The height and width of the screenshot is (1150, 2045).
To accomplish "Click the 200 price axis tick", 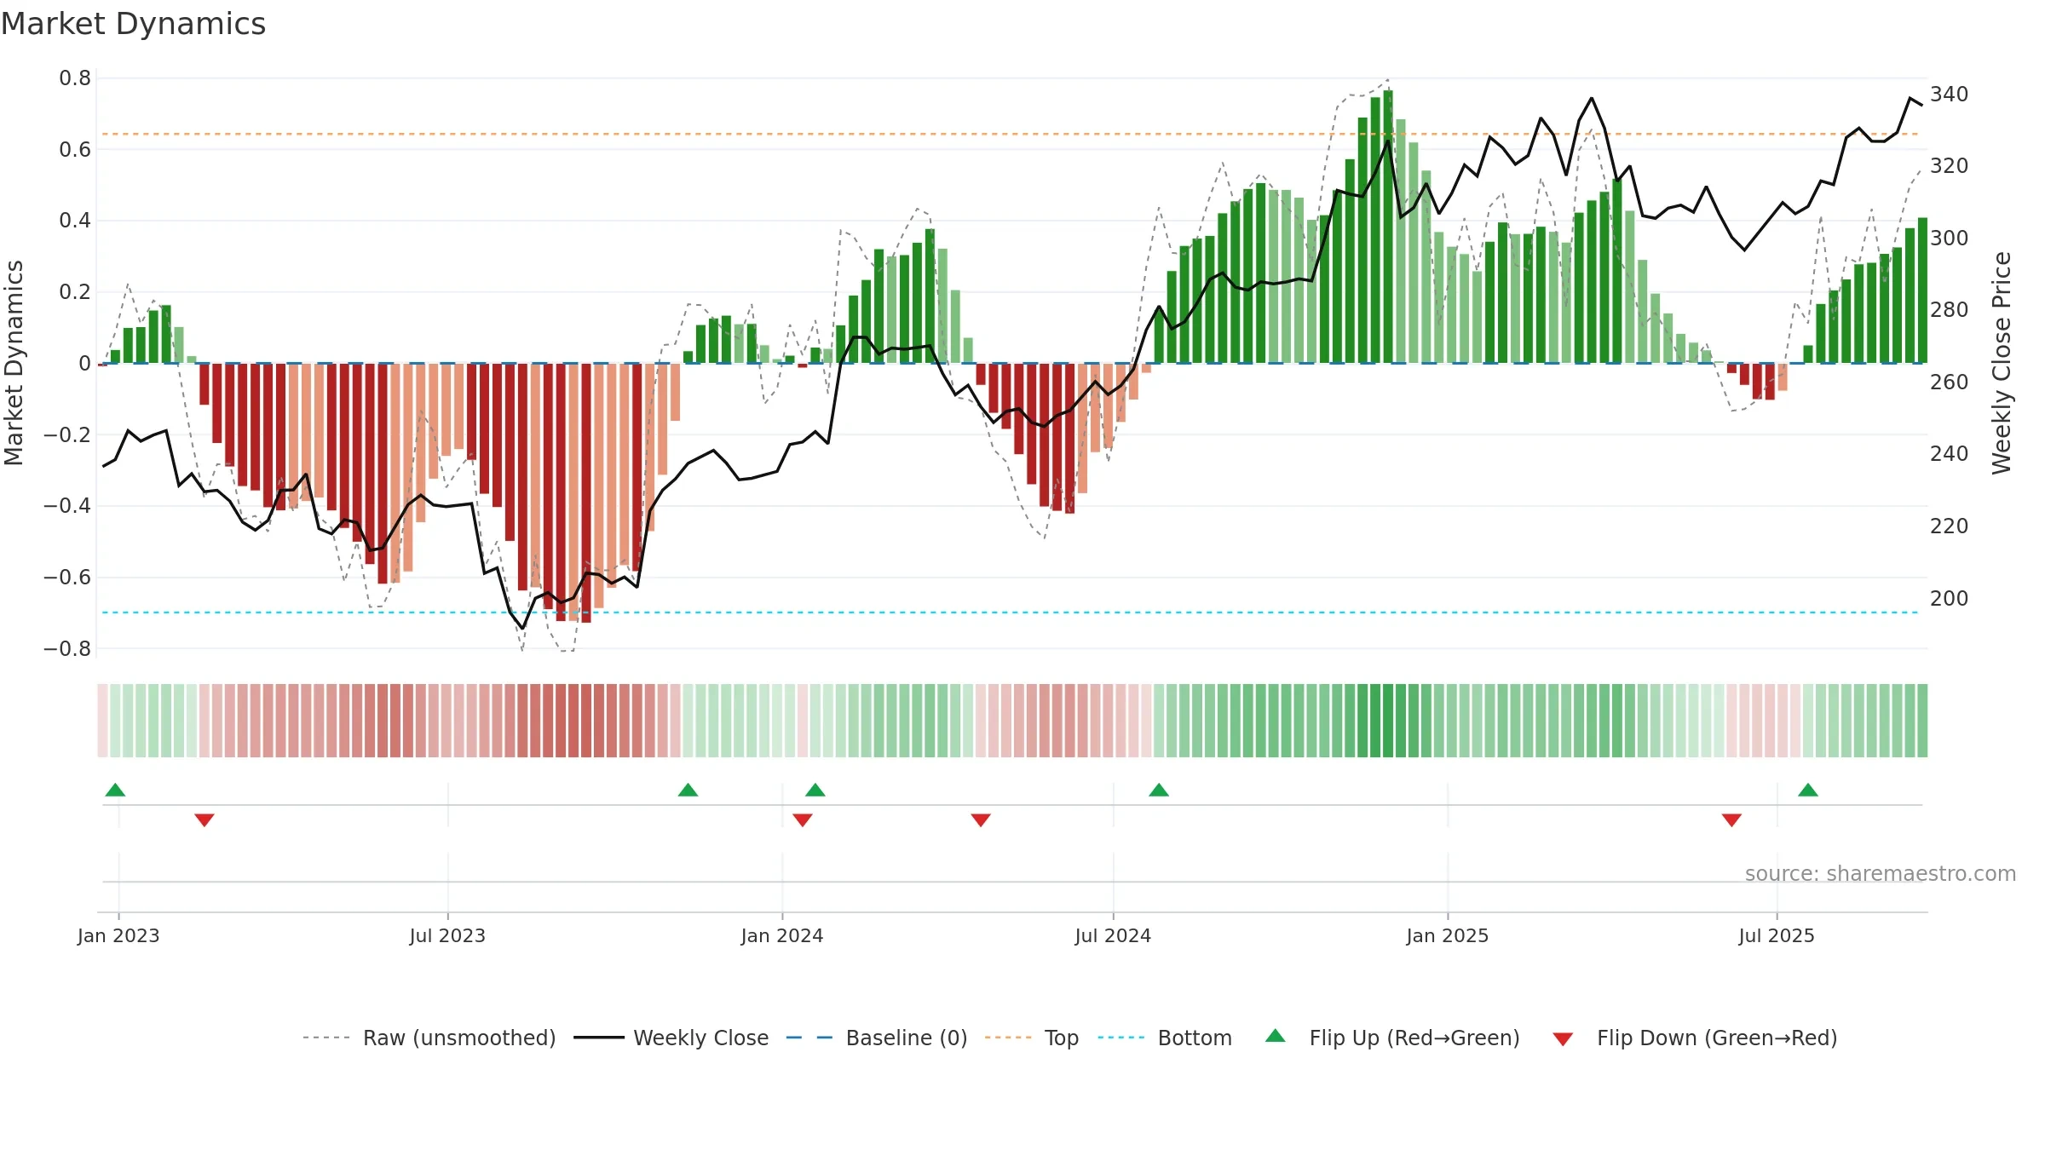I will (x=1950, y=598).
